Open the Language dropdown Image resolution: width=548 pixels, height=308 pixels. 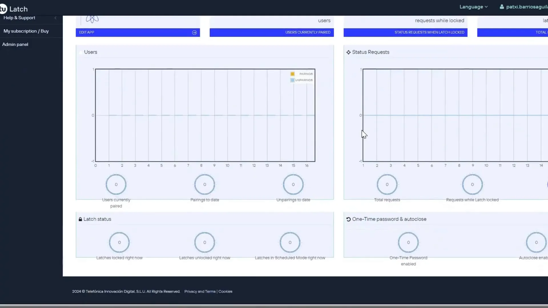474,7
